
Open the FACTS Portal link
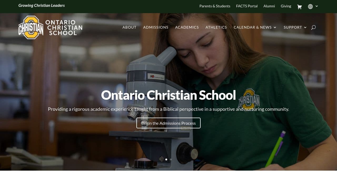247,6
